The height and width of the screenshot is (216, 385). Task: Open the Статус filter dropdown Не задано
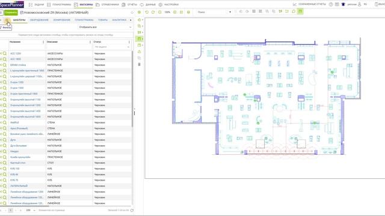point(112,47)
